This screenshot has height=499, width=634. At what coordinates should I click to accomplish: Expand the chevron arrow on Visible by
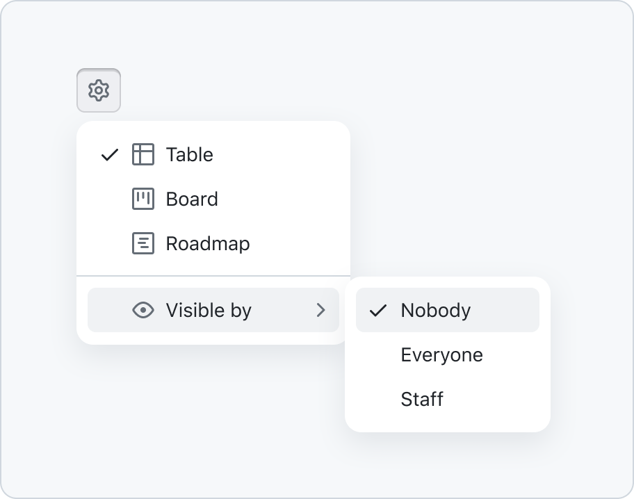click(321, 310)
